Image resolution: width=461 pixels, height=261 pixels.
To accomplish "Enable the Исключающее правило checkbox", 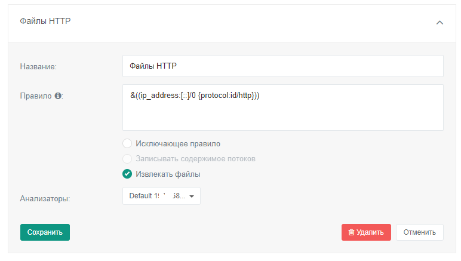I will click(x=127, y=143).
